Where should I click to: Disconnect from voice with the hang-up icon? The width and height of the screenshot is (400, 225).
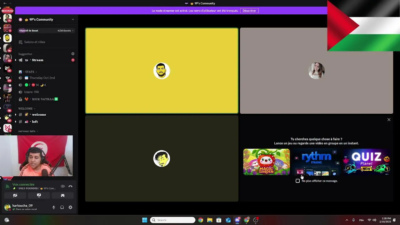click(x=70, y=186)
